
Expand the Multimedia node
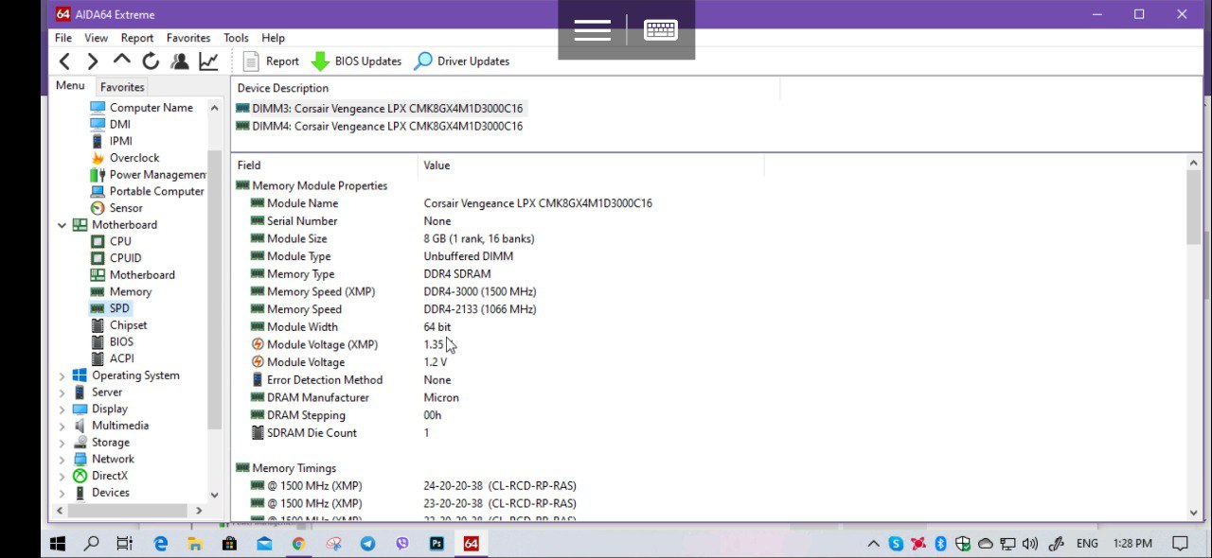[x=62, y=426]
